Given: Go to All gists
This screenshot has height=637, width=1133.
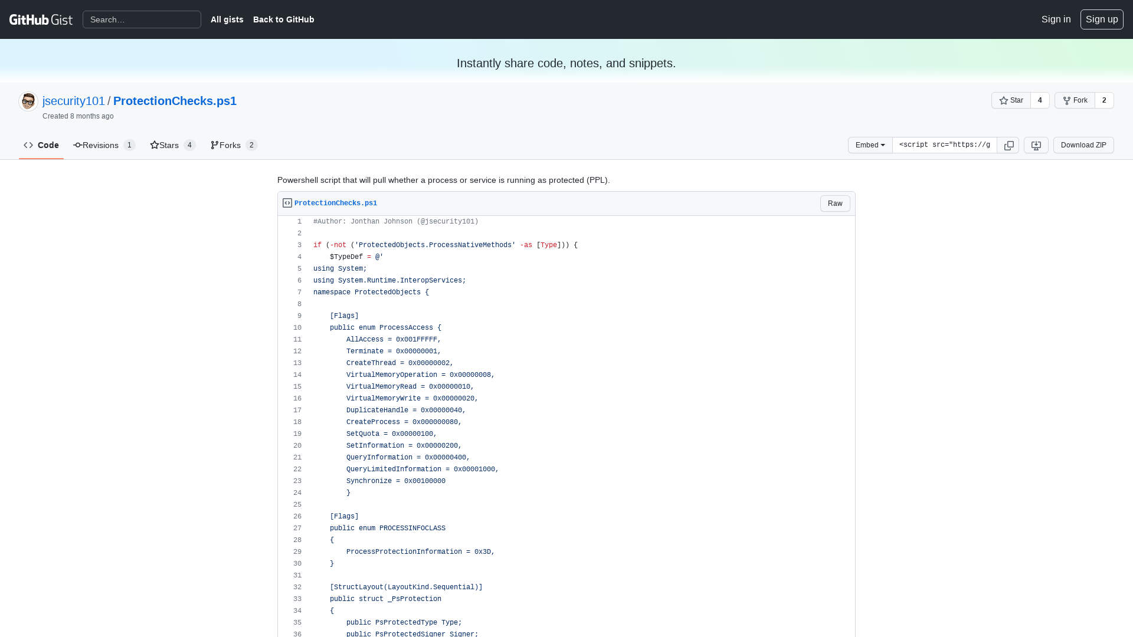Looking at the screenshot, I should pyautogui.click(x=227, y=19).
